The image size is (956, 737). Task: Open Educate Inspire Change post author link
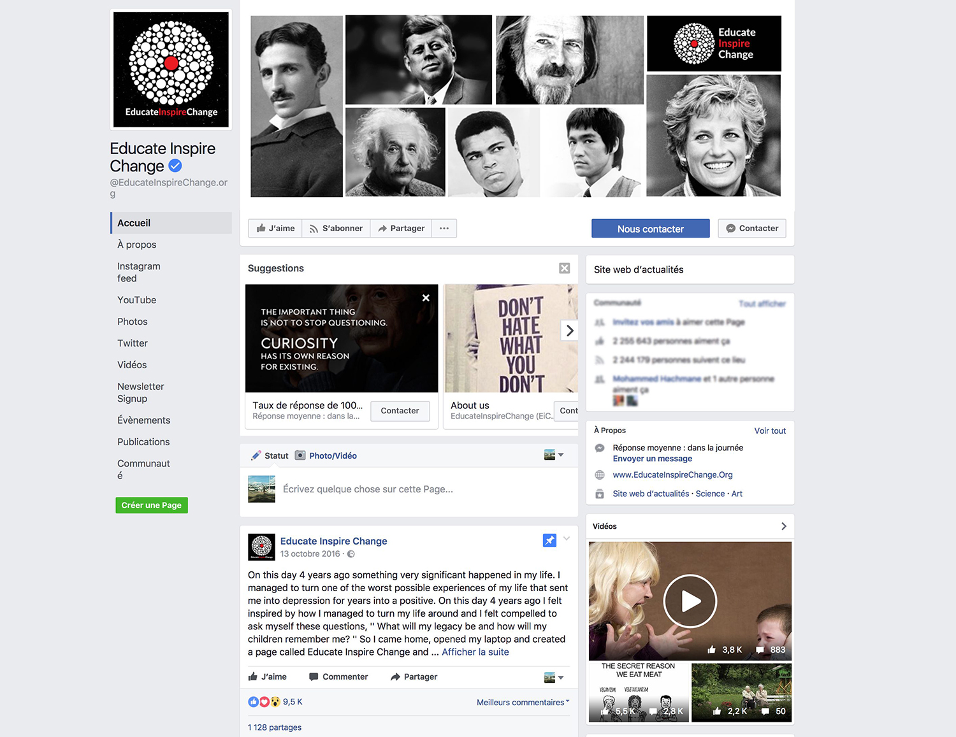[x=334, y=541]
